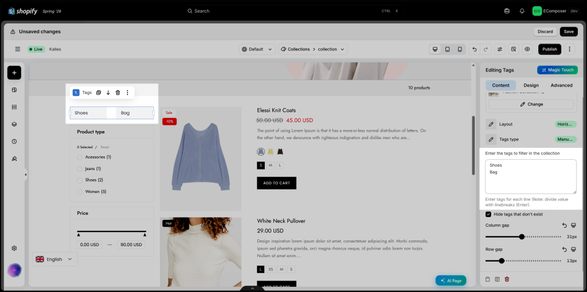Viewport: 587px width, 292px height.
Task: Publish the page
Action: click(x=550, y=49)
